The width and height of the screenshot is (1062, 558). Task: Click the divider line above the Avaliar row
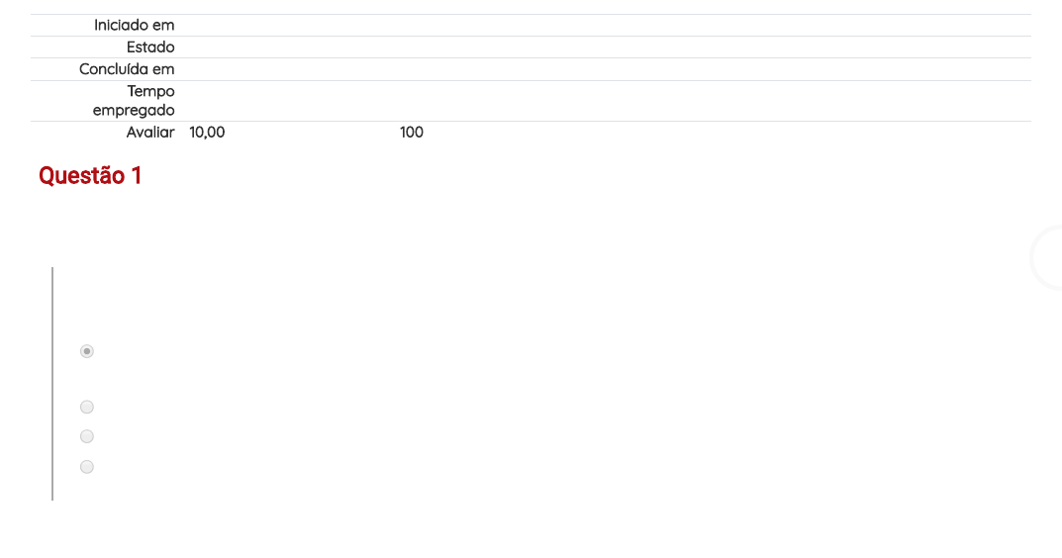(531, 122)
